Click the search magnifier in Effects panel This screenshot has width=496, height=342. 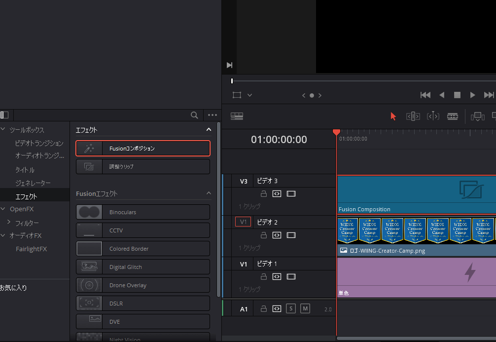point(195,115)
